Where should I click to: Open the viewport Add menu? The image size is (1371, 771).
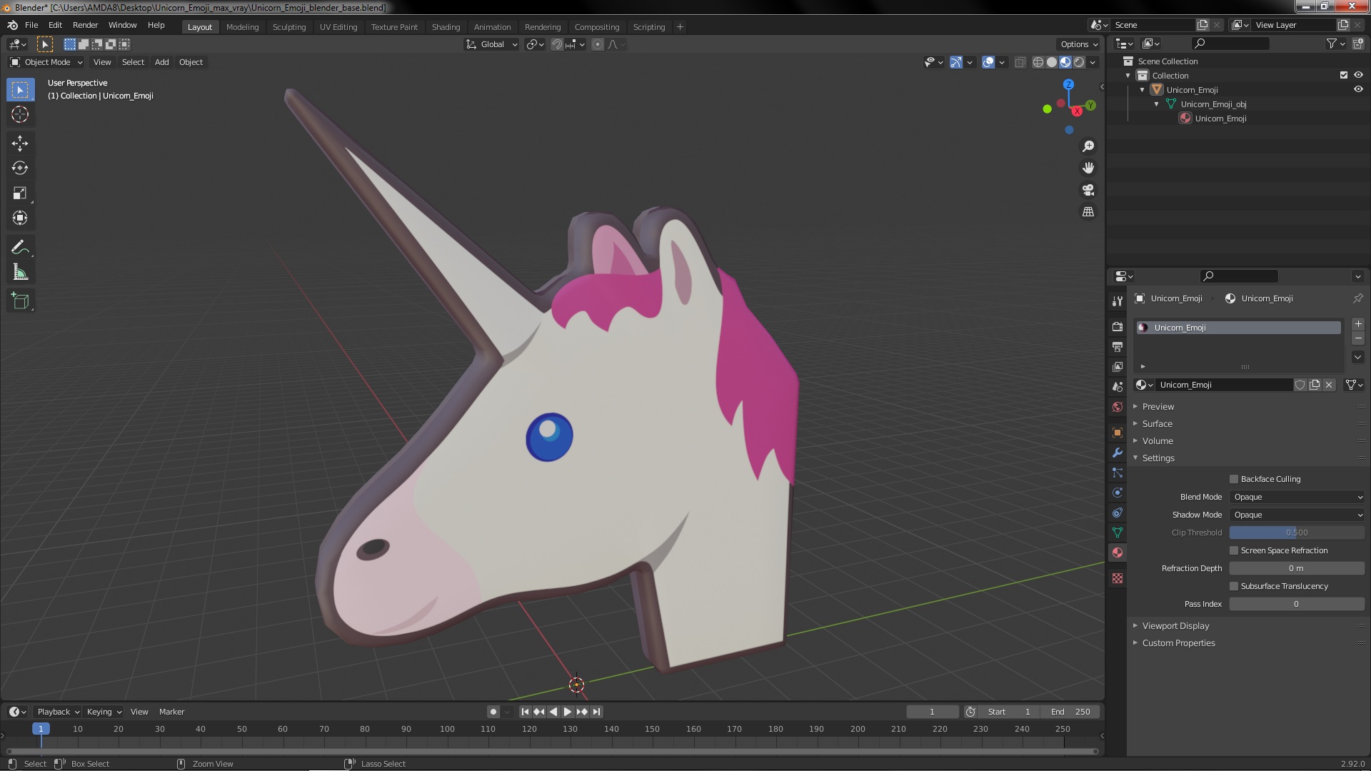(x=162, y=62)
